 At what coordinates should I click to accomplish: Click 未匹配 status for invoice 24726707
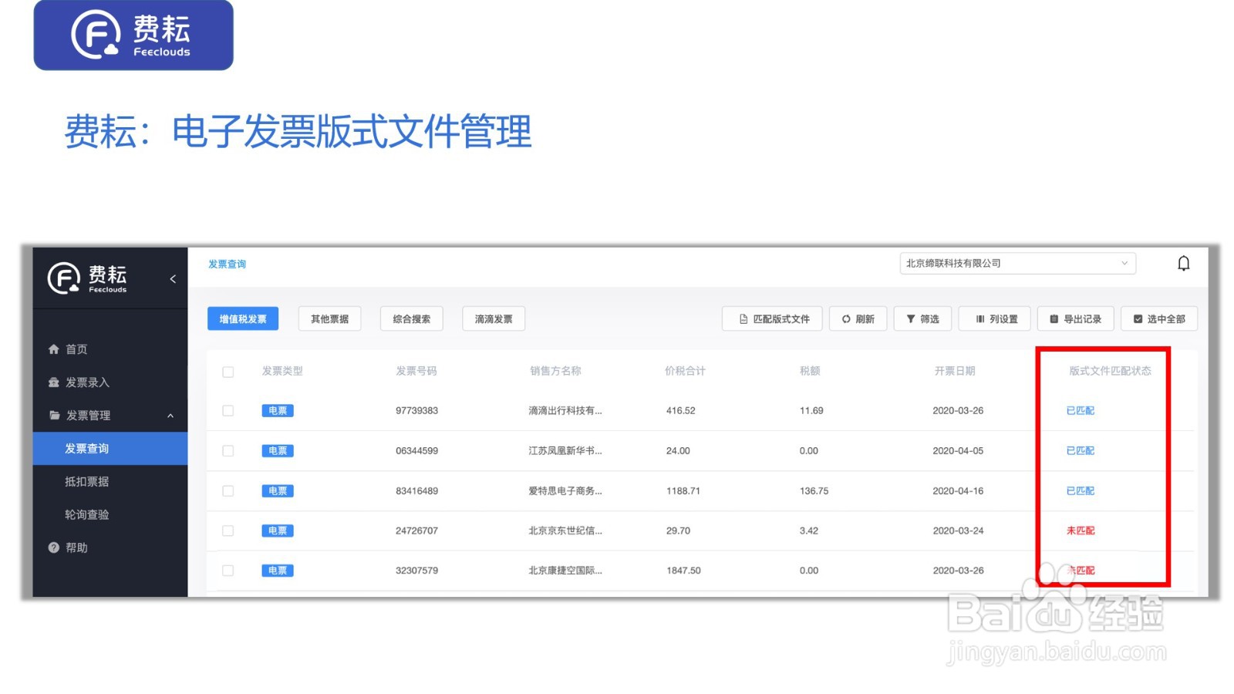1080,531
